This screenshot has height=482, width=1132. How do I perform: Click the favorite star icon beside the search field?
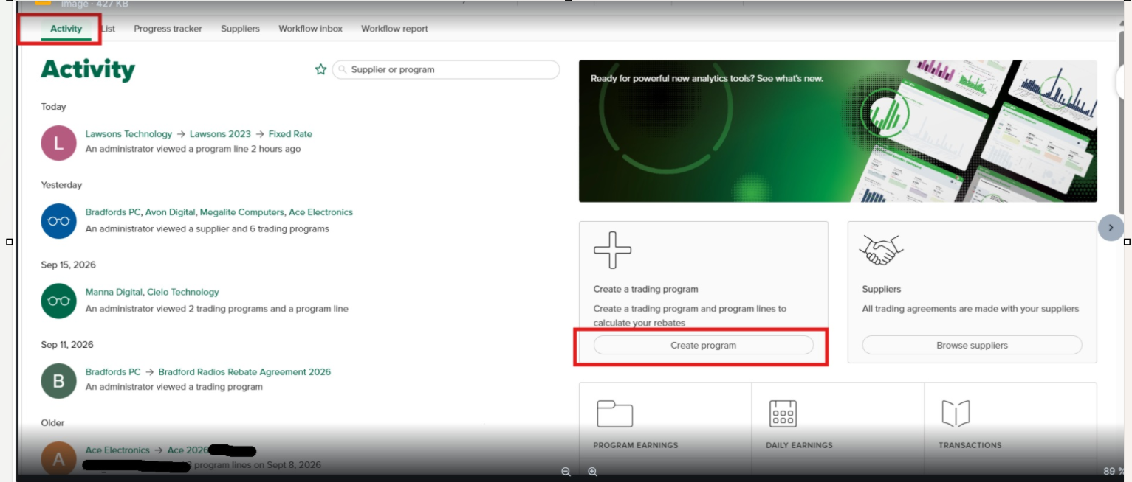coord(320,69)
